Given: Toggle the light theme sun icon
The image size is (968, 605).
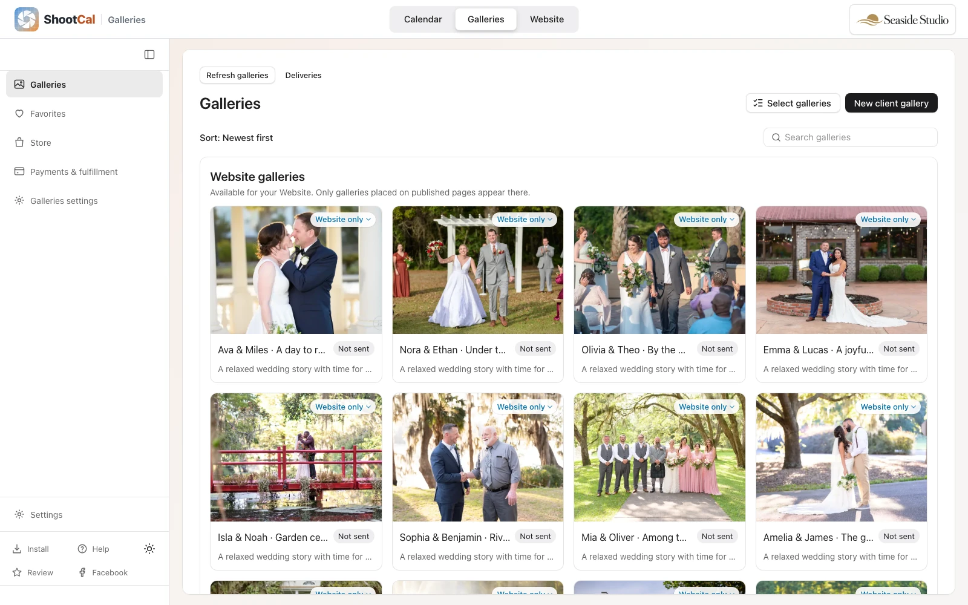Looking at the screenshot, I should [149, 549].
